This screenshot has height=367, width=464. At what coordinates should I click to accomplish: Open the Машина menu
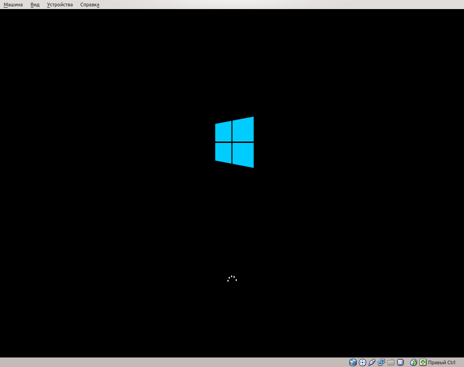[13, 5]
